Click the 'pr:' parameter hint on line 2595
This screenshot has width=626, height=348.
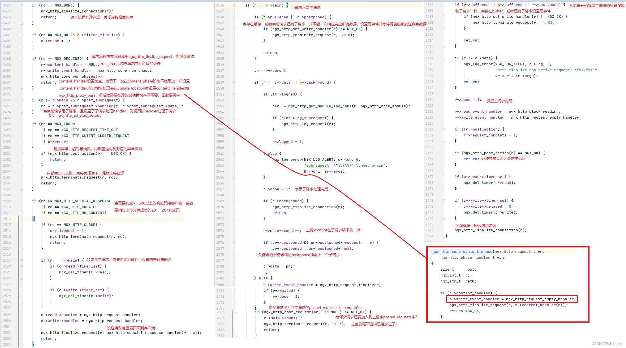coord(326,312)
